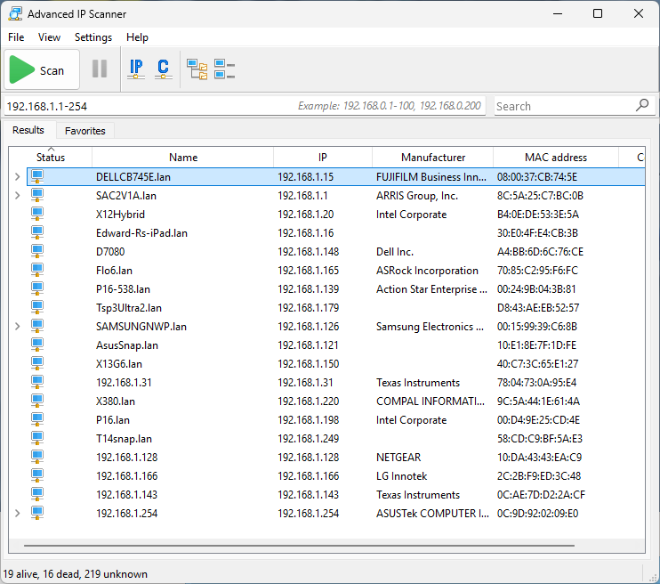The width and height of the screenshot is (660, 584).
Task: Click Samsung Electronics manufacturer cell
Action: pos(430,327)
